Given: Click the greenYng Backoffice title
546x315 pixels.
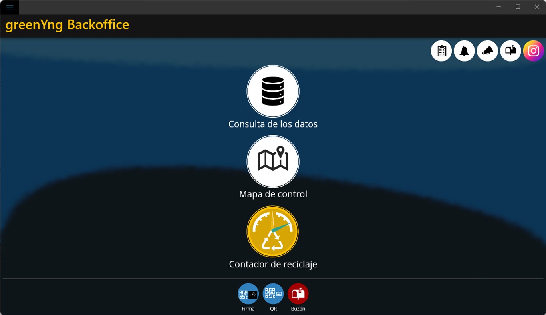Looking at the screenshot, I should click(67, 25).
